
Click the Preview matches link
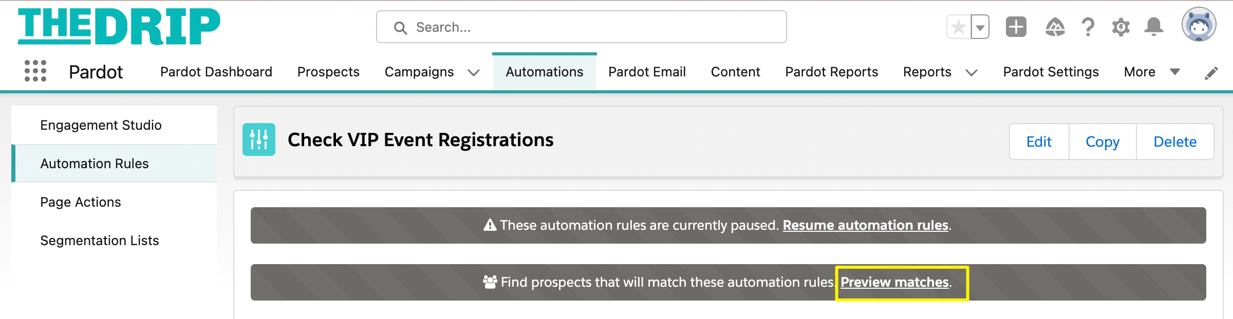point(894,282)
